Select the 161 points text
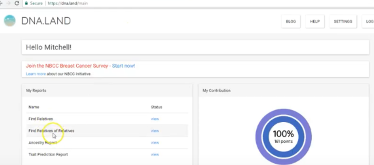Image resolution: width=374 pixels, height=165 pixels. point(284,142)
